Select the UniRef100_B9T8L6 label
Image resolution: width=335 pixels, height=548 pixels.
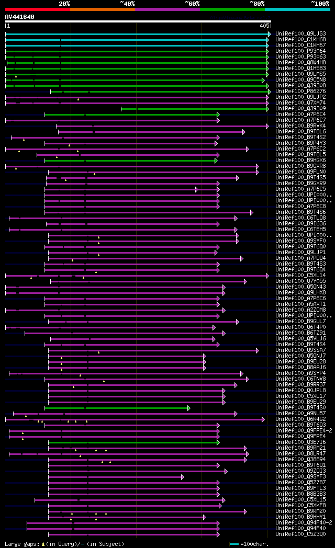[300, 132]
